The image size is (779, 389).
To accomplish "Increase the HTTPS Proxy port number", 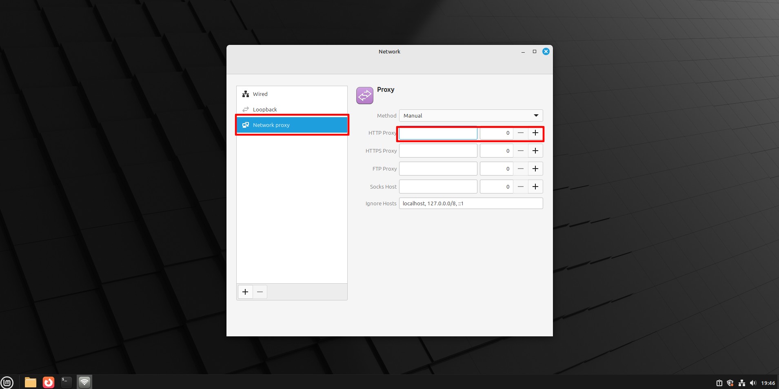I will pyautogui.click(x=535, y=151).
